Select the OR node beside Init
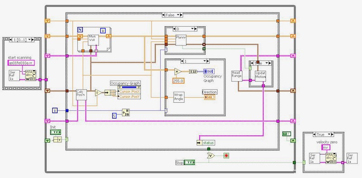Viewport: 362px width, 178px height. (x=57, y=139)
